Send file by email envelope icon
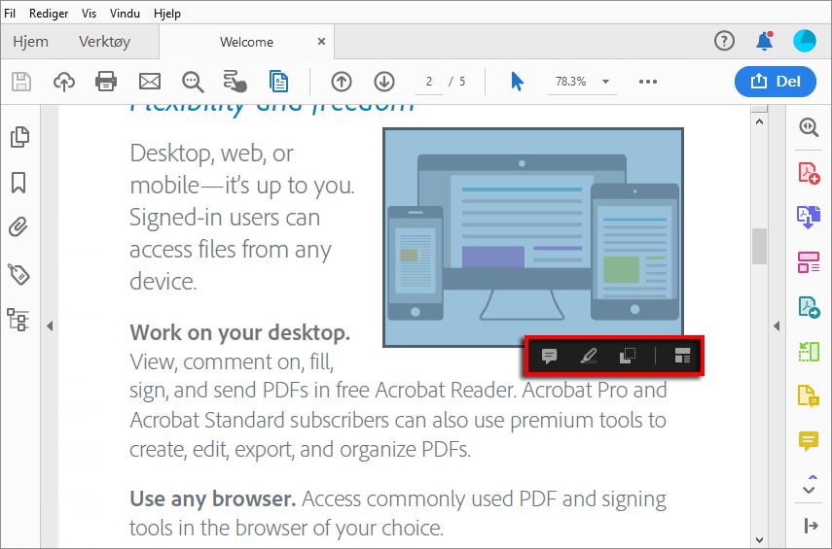This screenshot has width=832, height=549. (x=150, y=82)
